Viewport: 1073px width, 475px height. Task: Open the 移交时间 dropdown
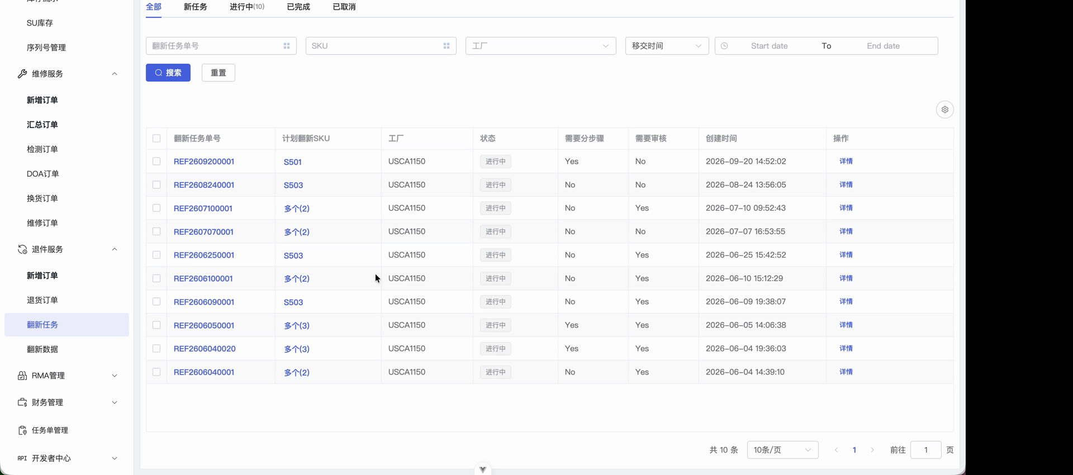[667, 46]
